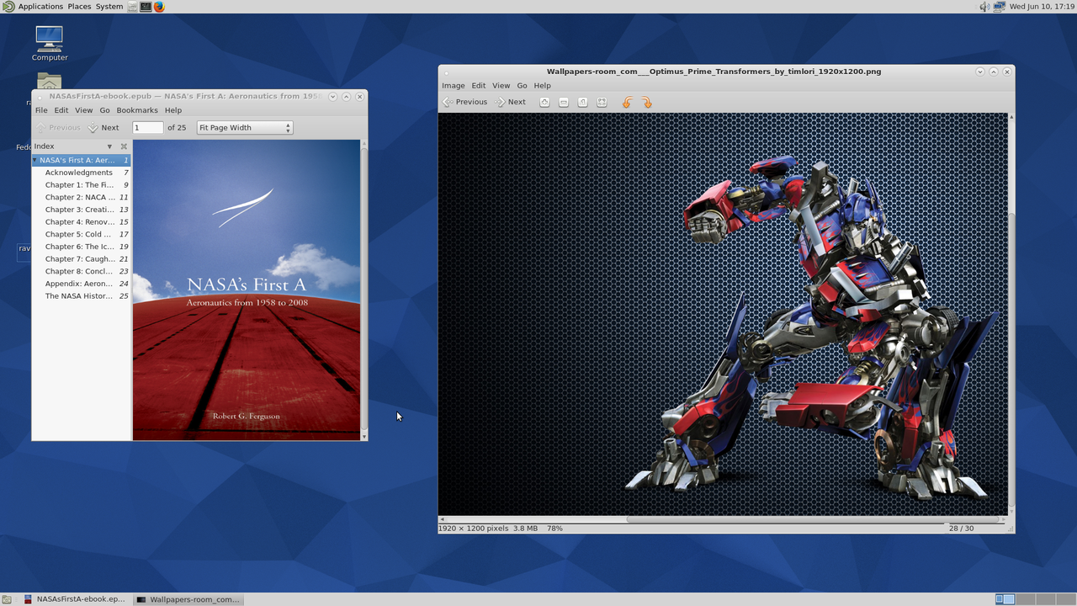
Task: Select Chapter 5: Cold in the index
Action: [x=78, y=234]
